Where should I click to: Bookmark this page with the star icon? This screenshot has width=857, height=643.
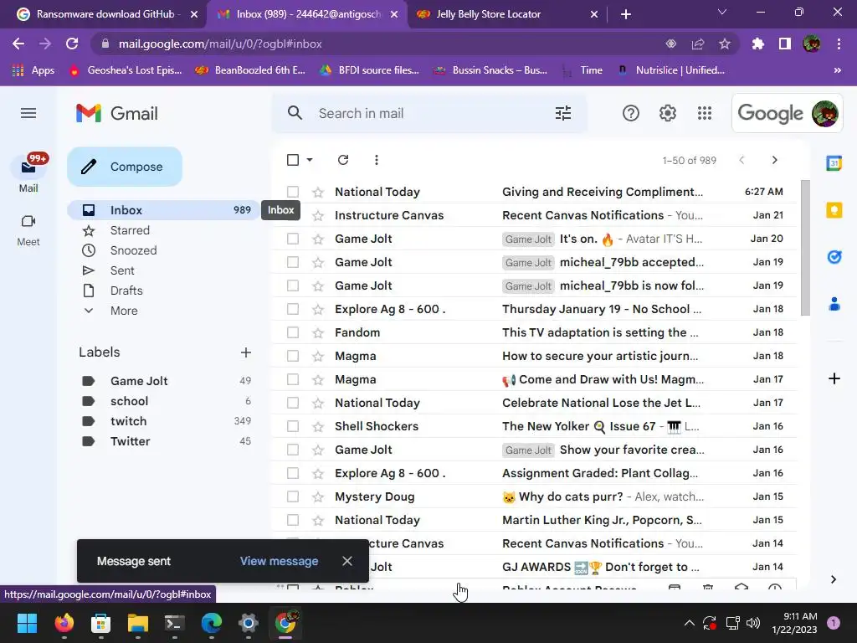pos(724,44)
